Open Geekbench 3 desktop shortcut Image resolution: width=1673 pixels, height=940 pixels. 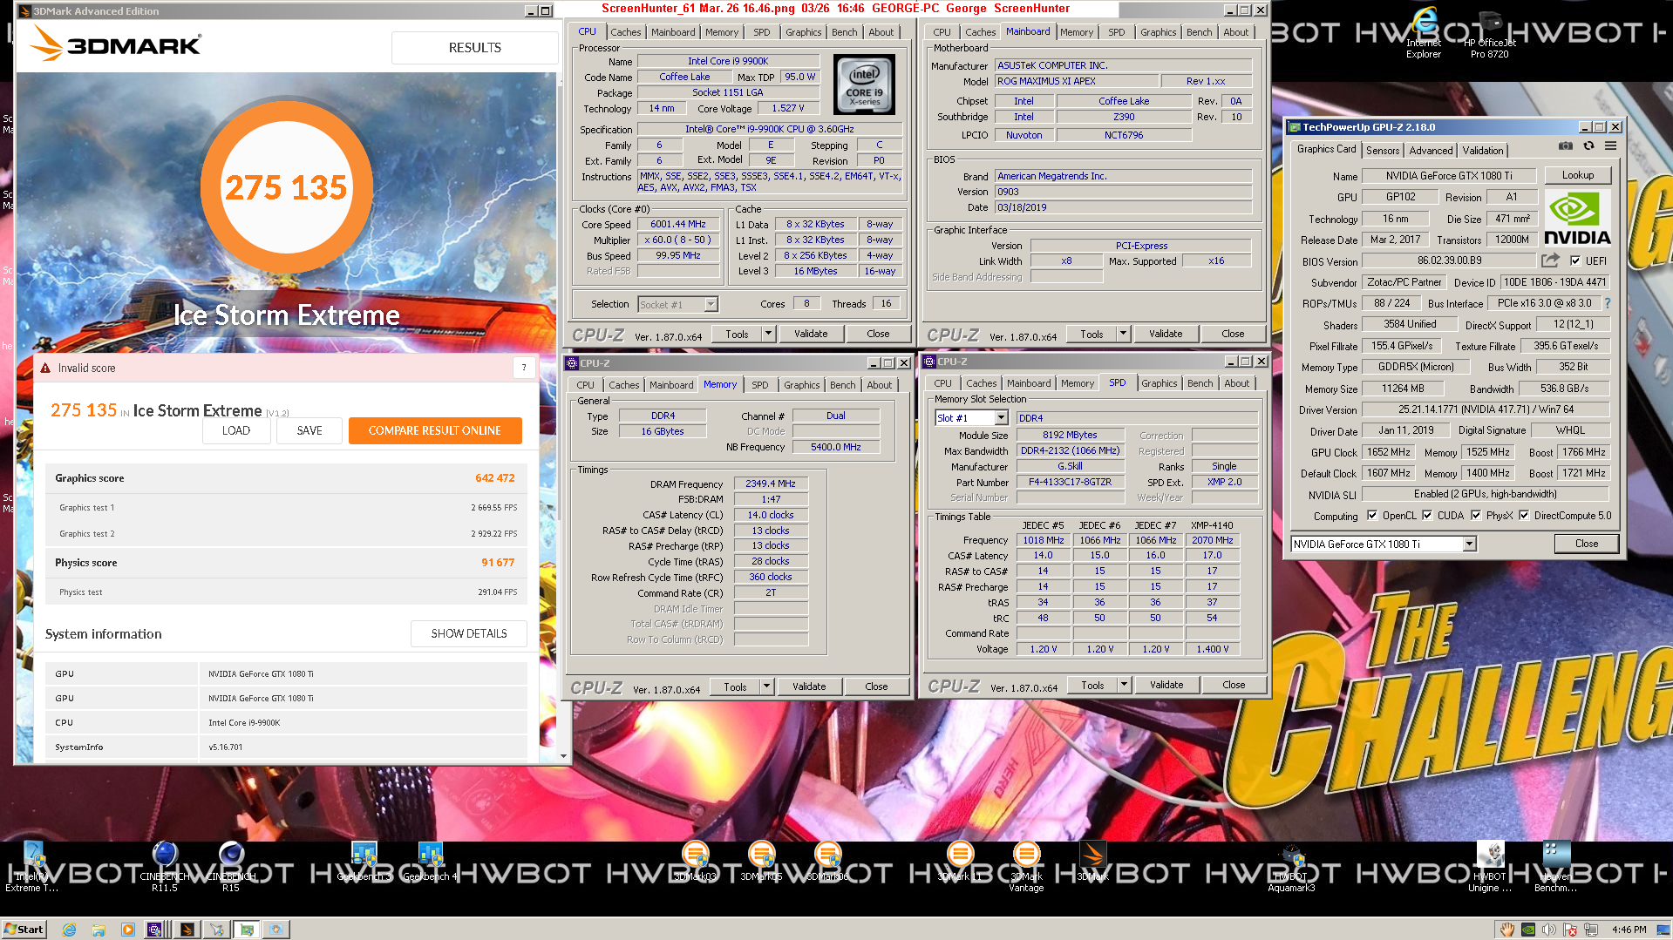click(x=364, y=862)
